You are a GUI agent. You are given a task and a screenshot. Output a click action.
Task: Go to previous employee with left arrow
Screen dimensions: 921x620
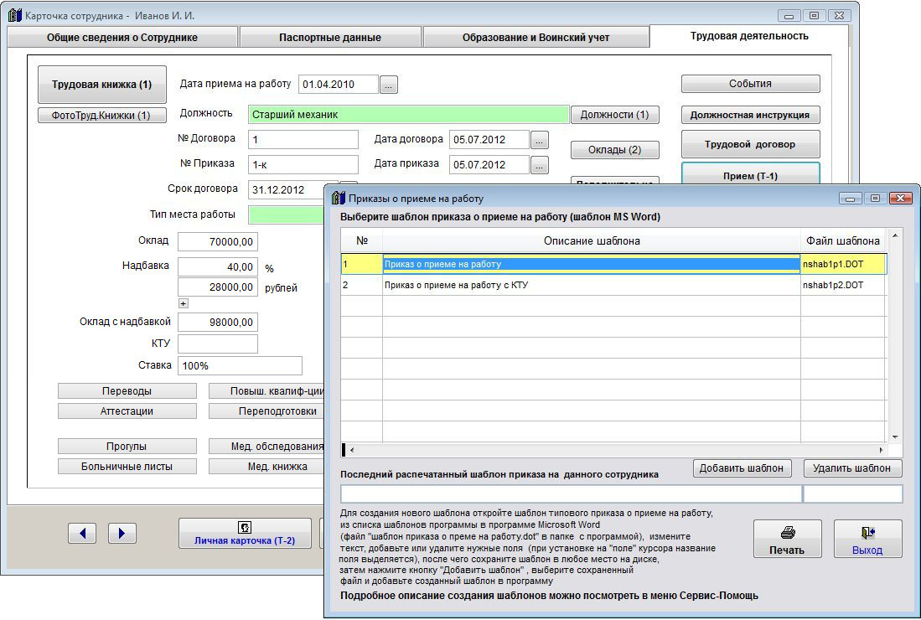[81, 533]
